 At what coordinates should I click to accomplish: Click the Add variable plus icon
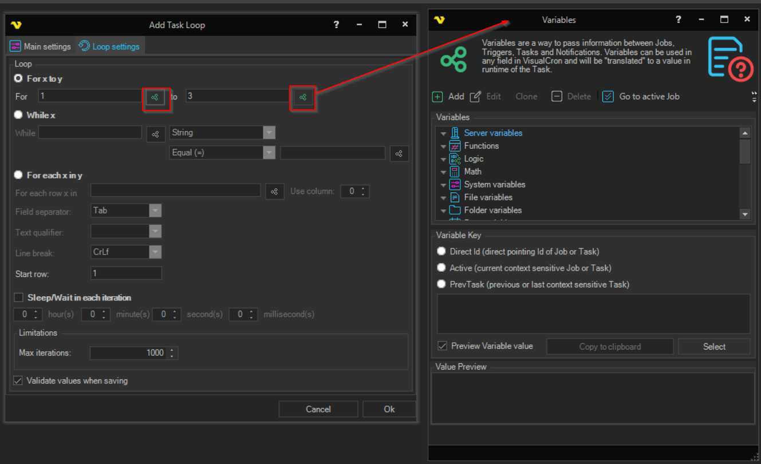point(437,97)
